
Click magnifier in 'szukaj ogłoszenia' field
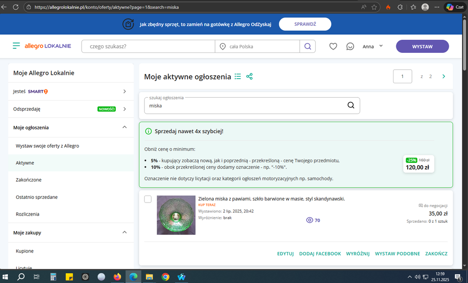coord(351,105)
